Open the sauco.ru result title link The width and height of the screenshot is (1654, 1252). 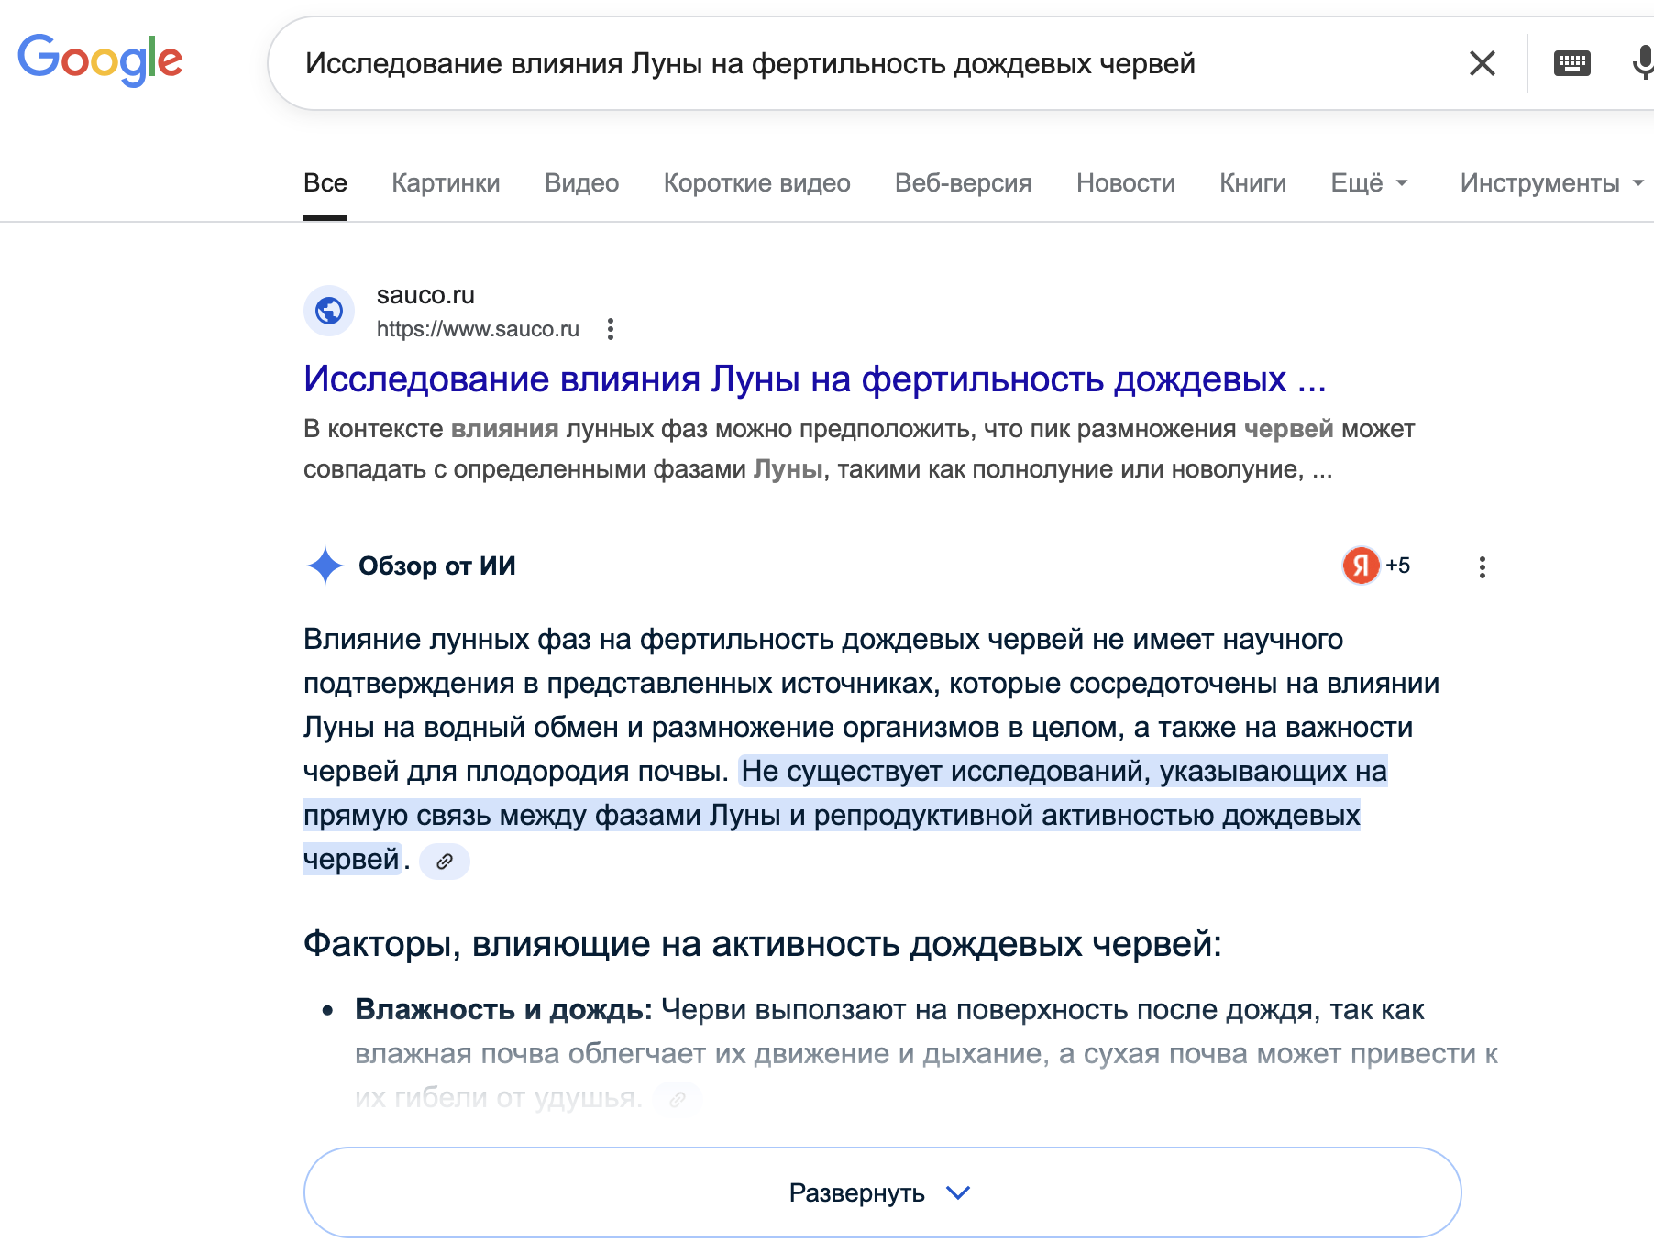pos(814,379)
